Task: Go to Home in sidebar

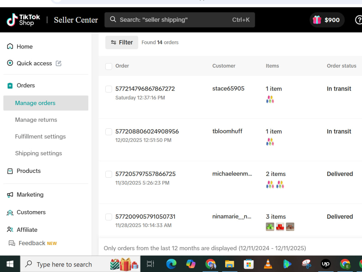Action: coord(25,46)
